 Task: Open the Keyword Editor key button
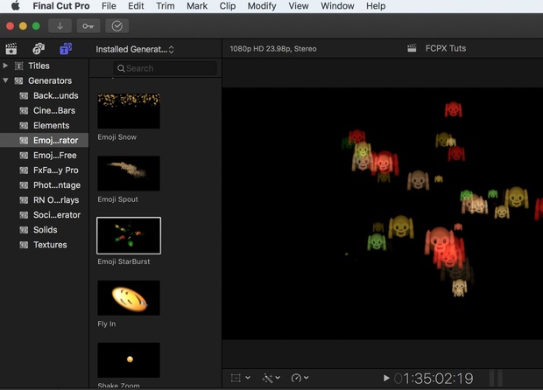coord(88,26)
